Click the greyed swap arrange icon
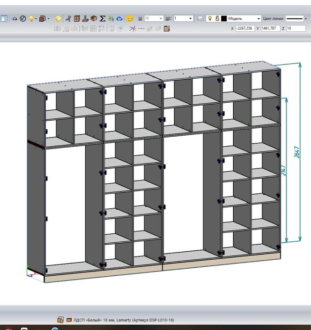Image resolution: width=311 pixels, height=330 pixels. 101,29
